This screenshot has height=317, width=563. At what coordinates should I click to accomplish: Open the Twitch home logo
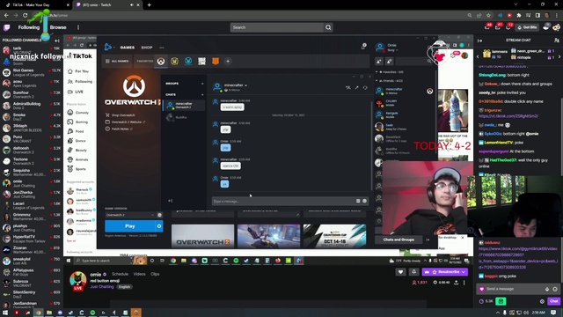[x=7, y=27]
